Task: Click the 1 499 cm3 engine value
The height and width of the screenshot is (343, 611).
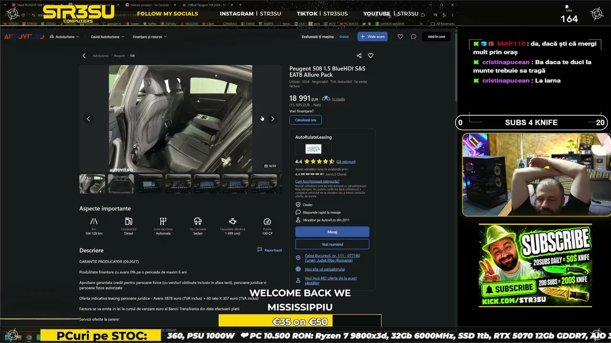Action: (x=232, y=233)
